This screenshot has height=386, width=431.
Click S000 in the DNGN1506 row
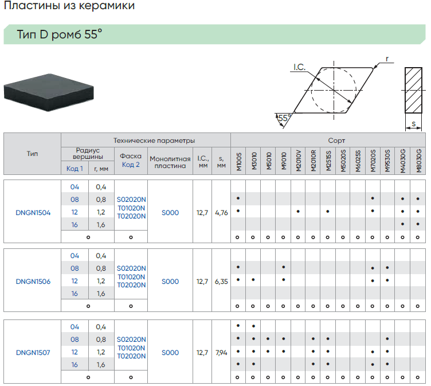point(170,282)
